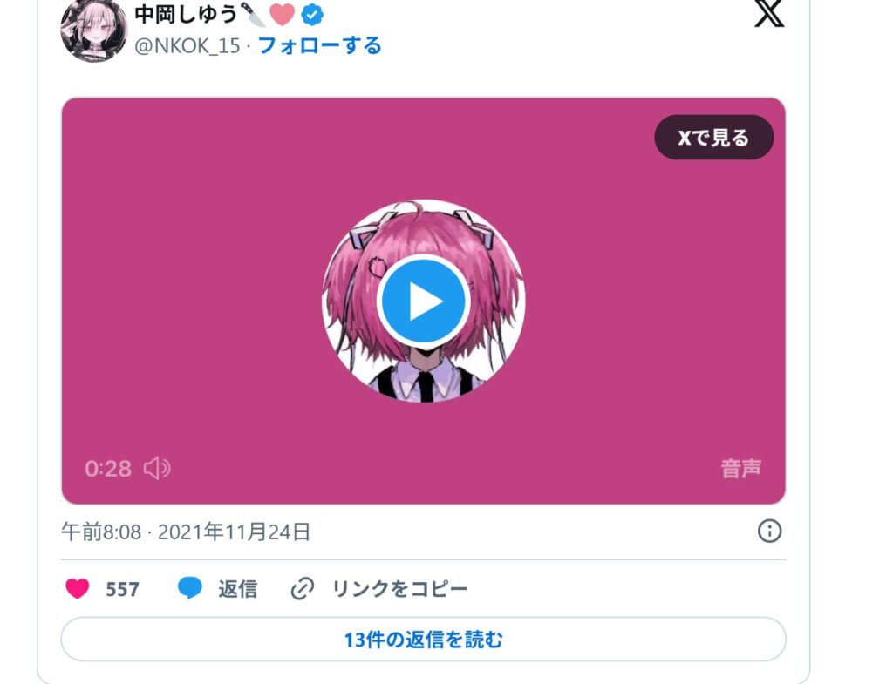
Task: Click the 中岡しゆう display name
Action: click(186, 14)
